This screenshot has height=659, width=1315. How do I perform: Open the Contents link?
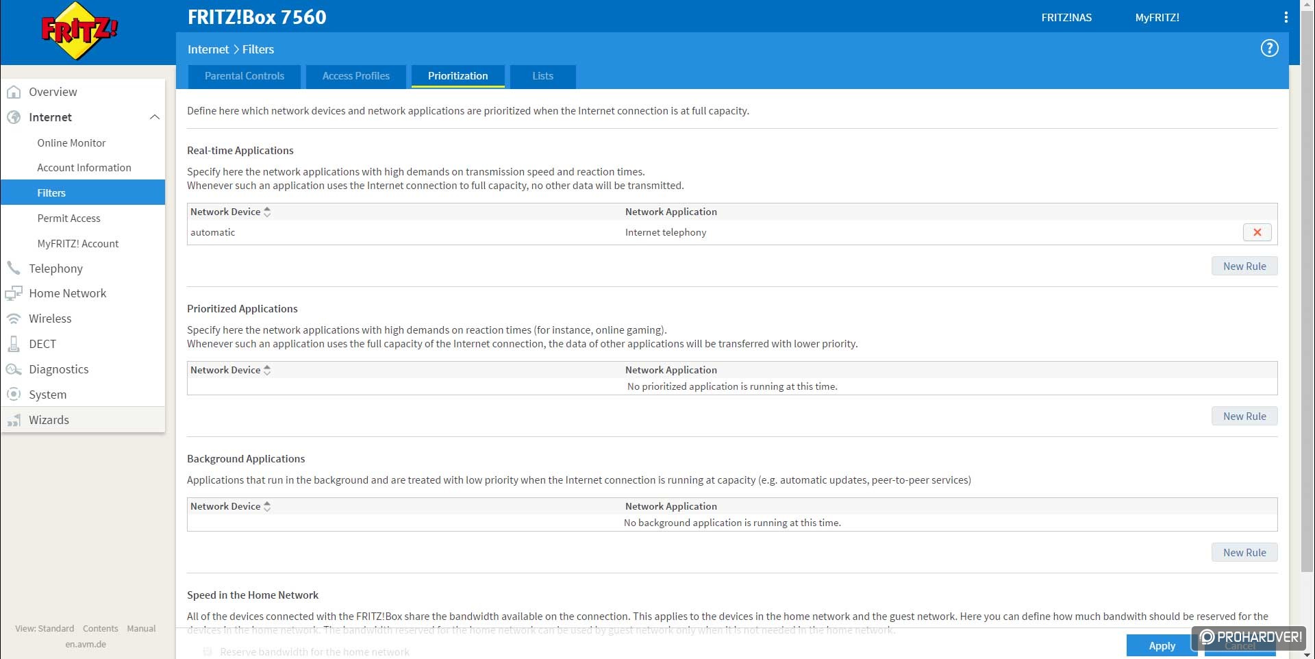100,628
